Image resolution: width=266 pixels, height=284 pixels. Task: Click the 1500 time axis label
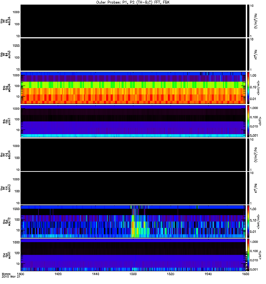click(x=133, y=274)
